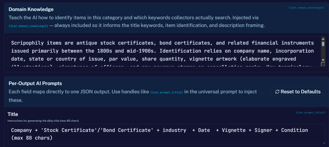Image resolution: width=329 pixels, height=147 pixels.
Task: Click scrollbar down arrow in Domain Knowledge box
Action: 323,60
